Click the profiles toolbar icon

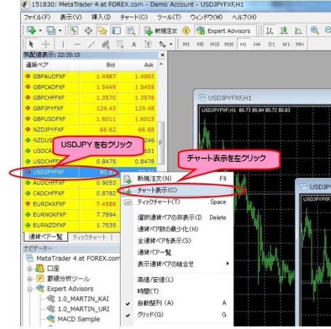pos(51,31)
